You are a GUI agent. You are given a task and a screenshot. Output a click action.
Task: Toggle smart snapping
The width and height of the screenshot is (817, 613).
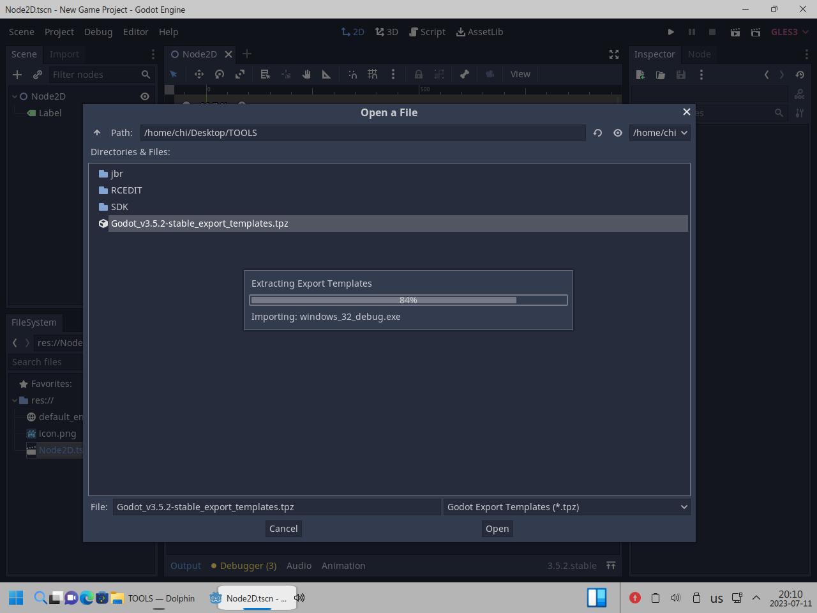click(352, 74)
